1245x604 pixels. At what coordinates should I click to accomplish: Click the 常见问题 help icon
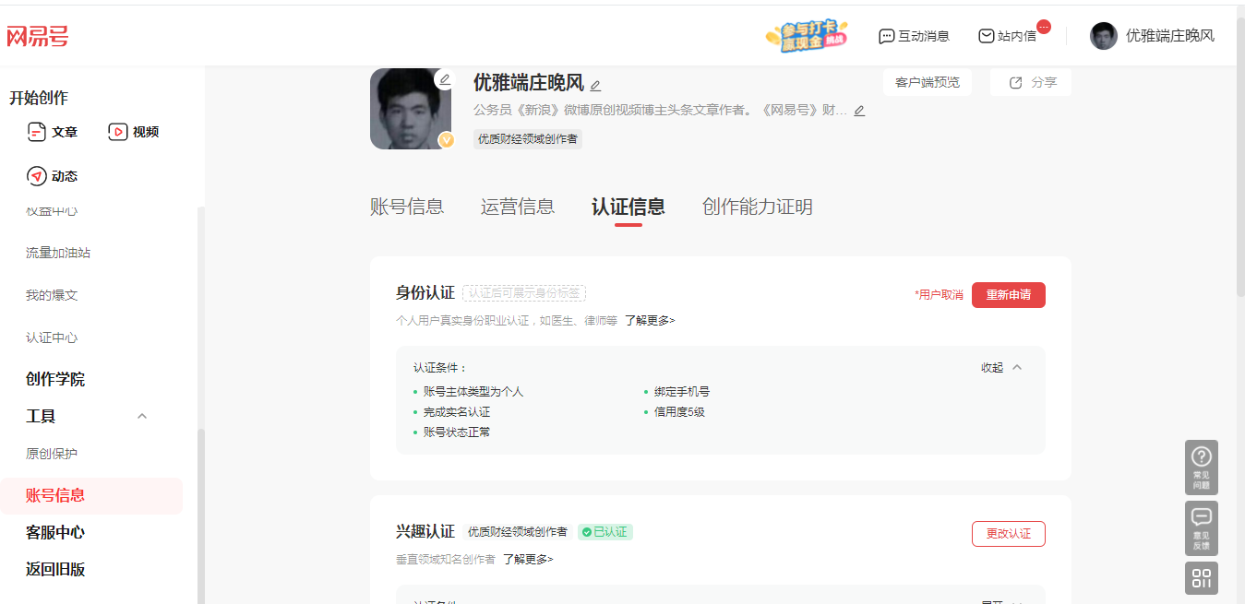pyautogui.click(x=1202, y=468)
